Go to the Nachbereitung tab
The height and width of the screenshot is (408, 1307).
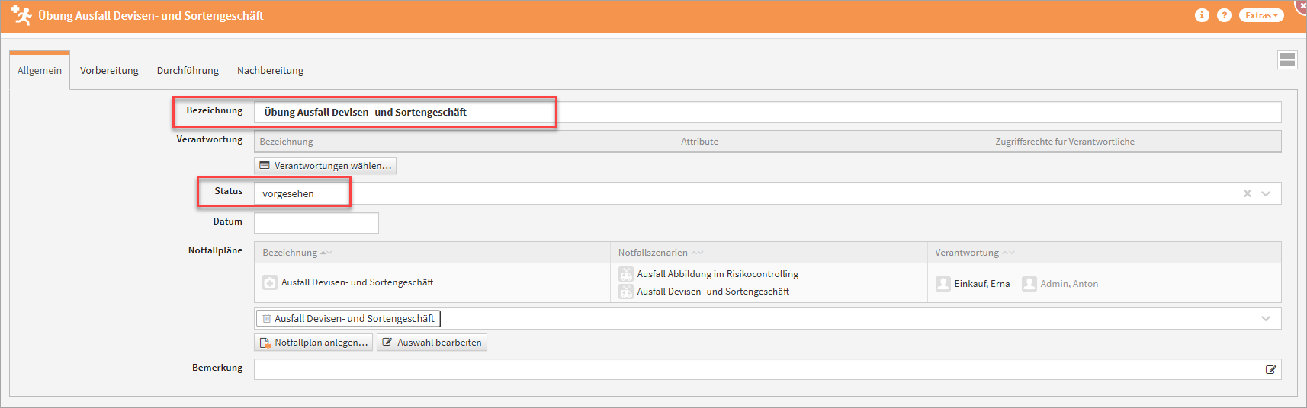point(270,70)
